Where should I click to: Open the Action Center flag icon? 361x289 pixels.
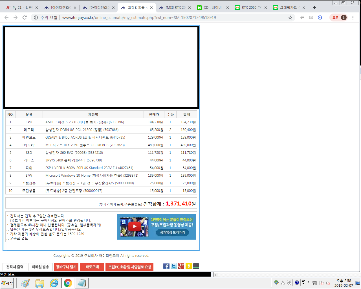(x=321, y=283)
